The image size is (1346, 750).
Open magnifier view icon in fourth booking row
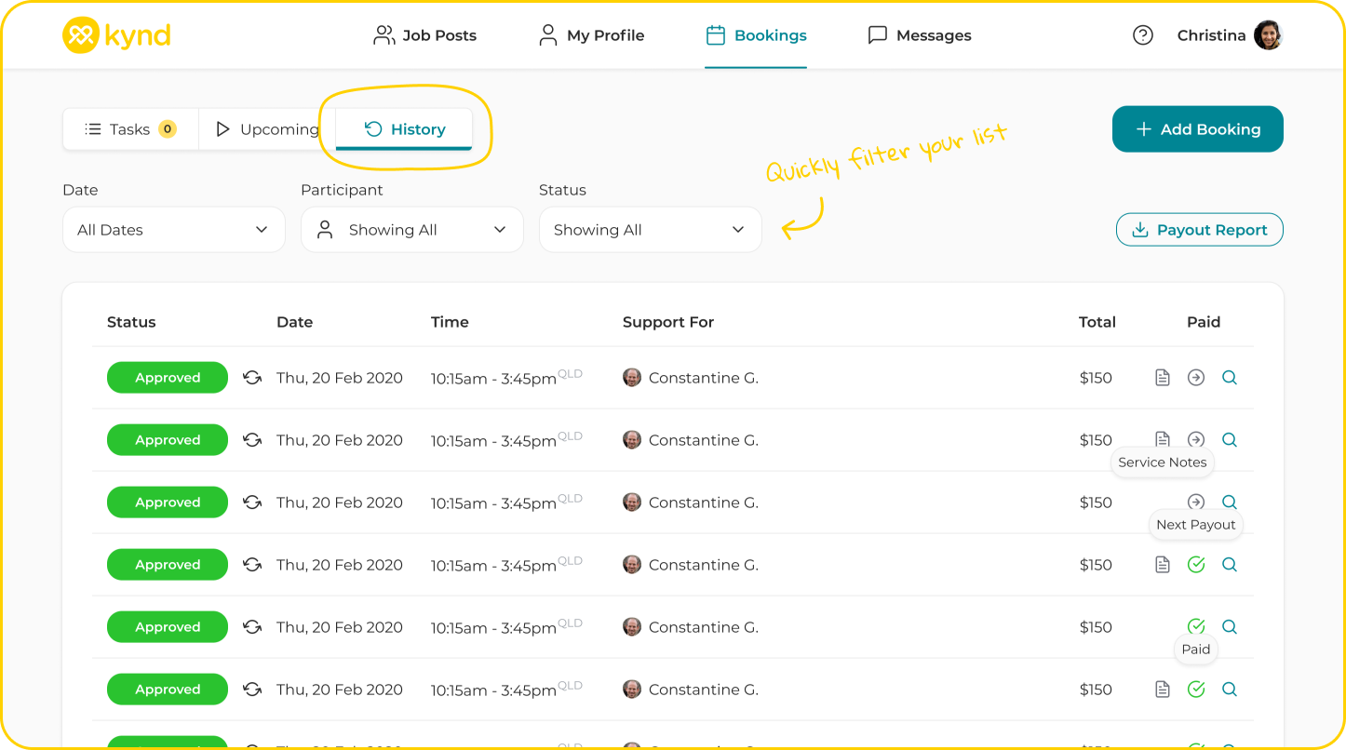point(1230,565)
